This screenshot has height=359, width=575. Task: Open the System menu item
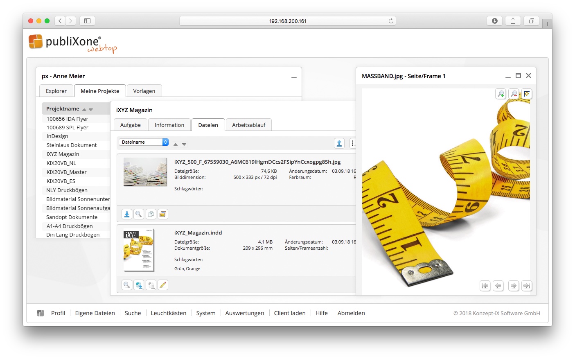pos(206,313)
